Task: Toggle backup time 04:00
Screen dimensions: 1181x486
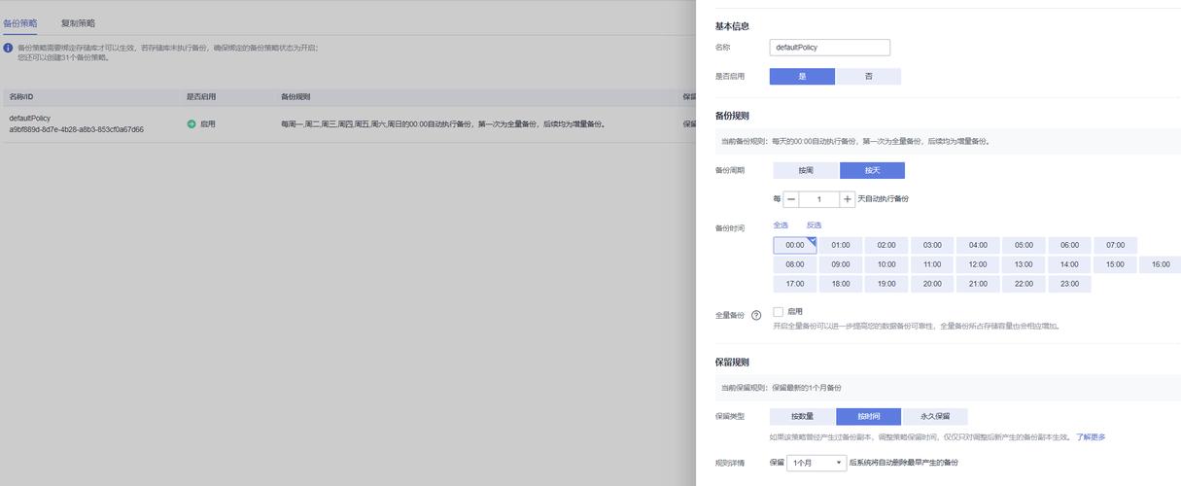Action: click(978, 245)
